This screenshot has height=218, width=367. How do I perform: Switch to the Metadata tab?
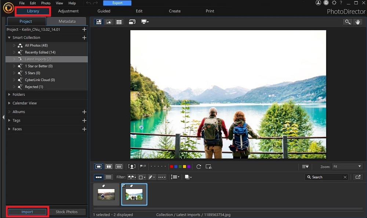[67, 21]
